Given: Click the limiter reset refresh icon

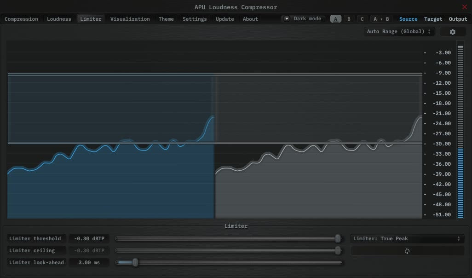Looking at the screenshot, I should point(407,251).
